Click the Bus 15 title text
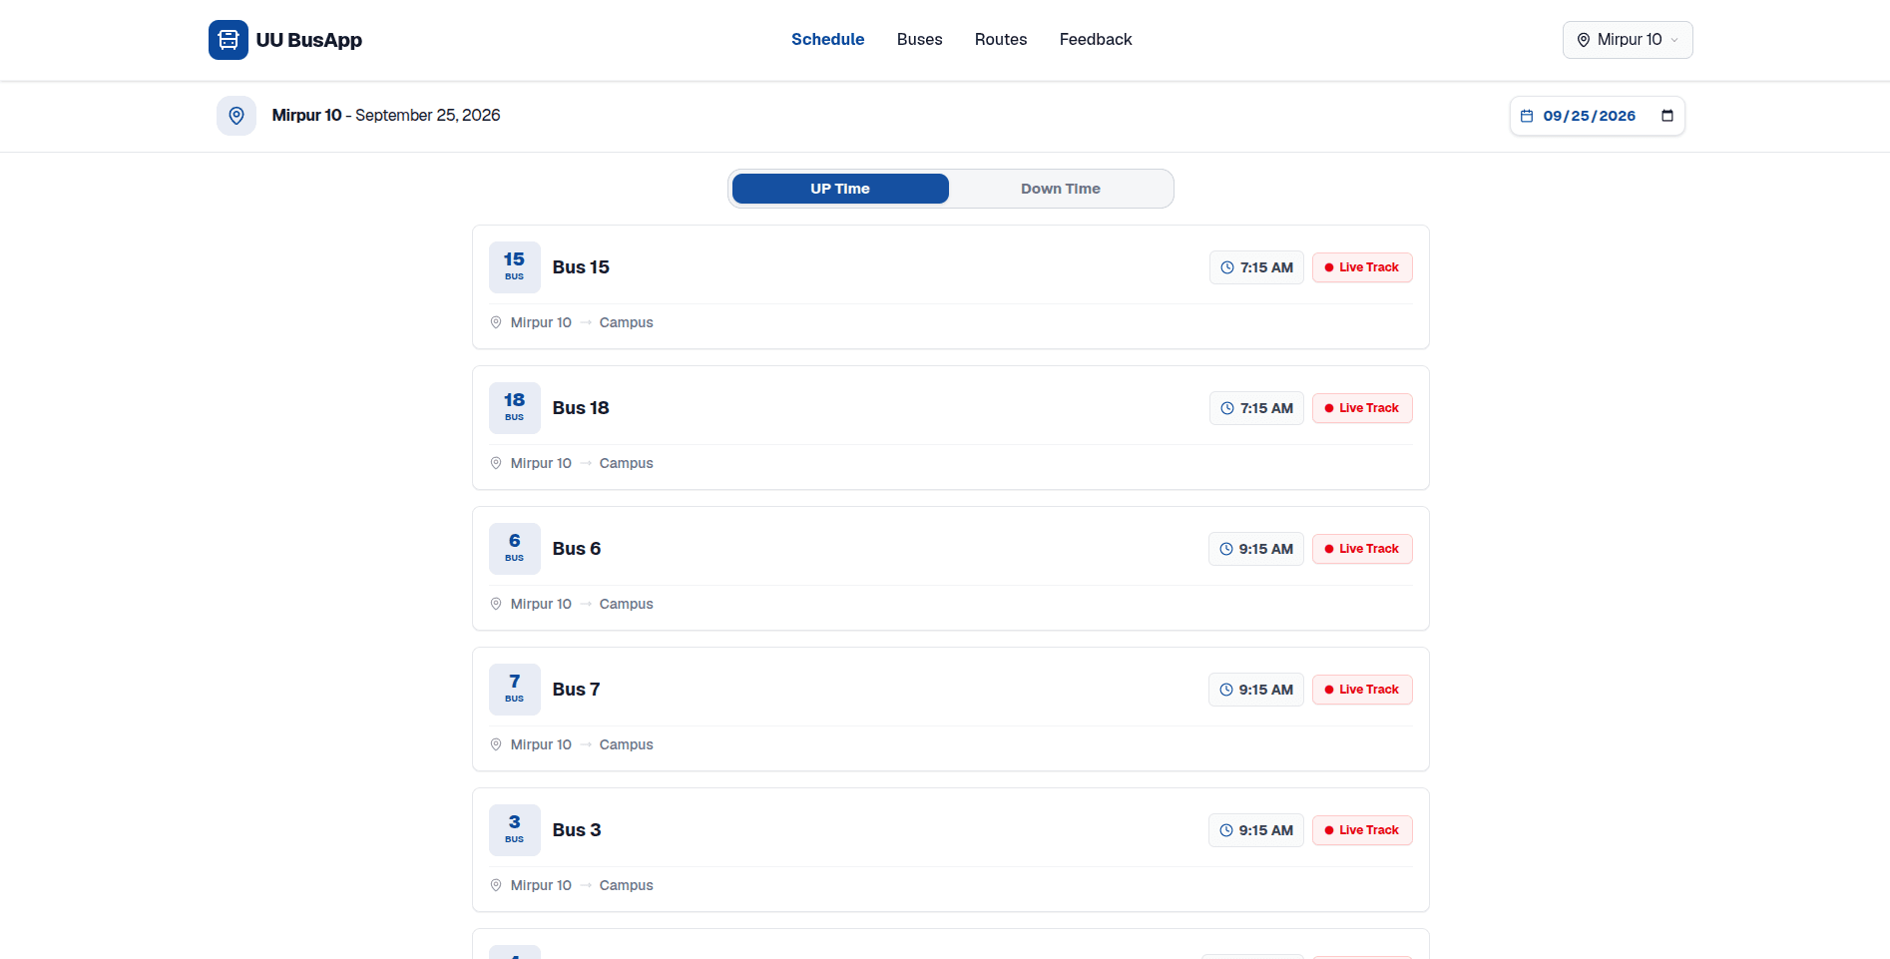The height and width of the screenshot is (959, 1890). (581, 267)
